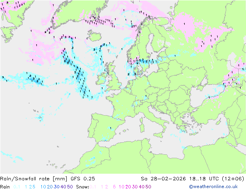
Task: Pick Snow legend value 30
Action: coord(135,187)
